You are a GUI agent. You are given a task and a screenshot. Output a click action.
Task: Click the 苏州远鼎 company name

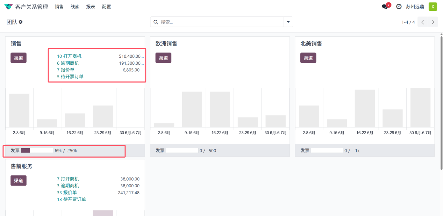click(x=415, y=7)
